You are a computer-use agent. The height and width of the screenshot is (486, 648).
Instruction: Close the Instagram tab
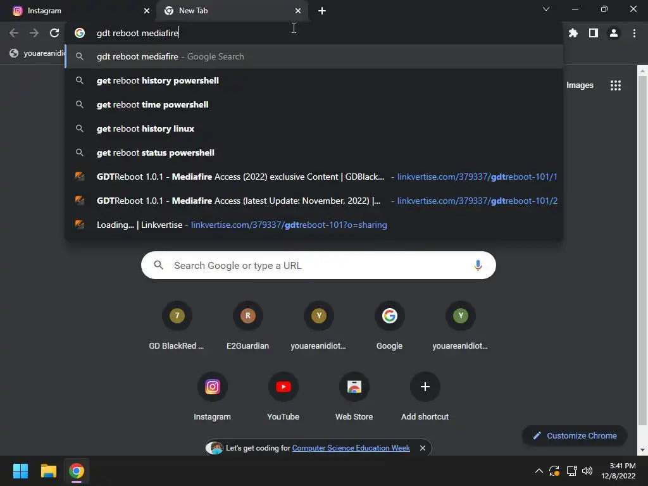(x=147, y=11)
